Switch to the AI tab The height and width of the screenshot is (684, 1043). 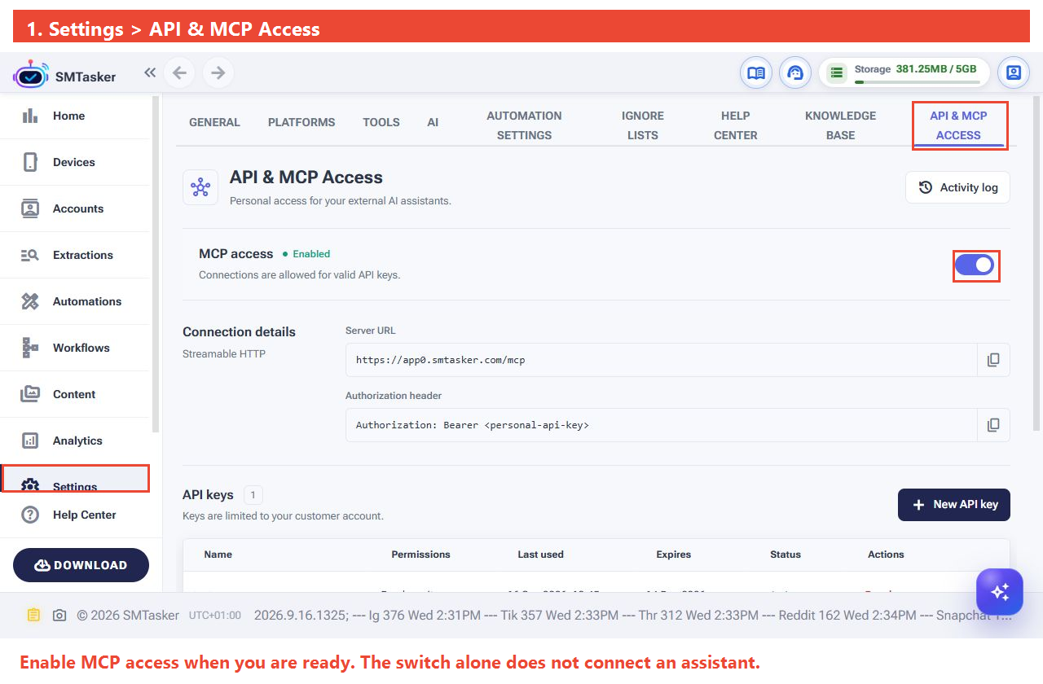[433, 122]
